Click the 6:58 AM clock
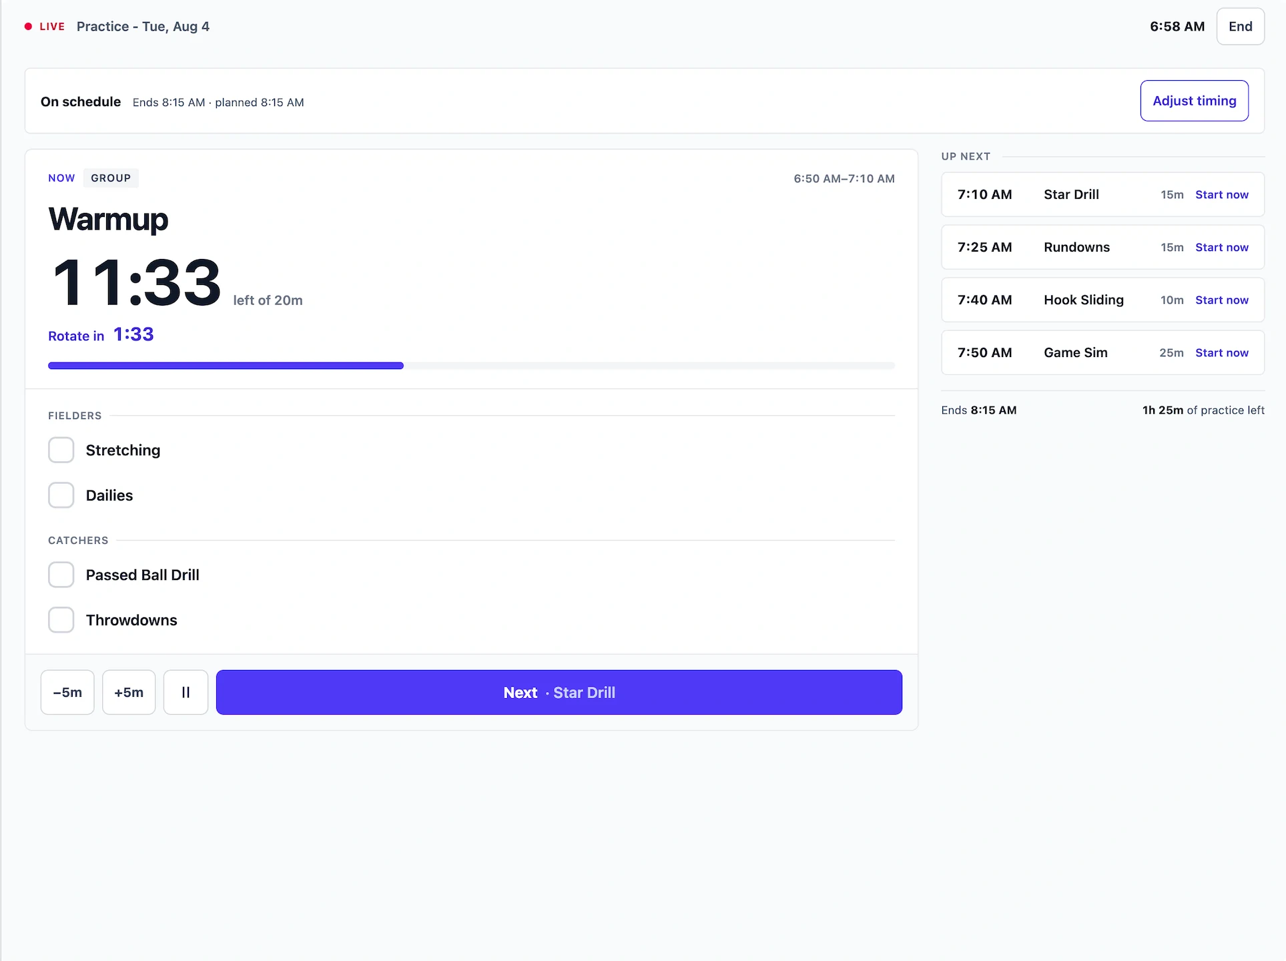 (x=1177, y=27)
